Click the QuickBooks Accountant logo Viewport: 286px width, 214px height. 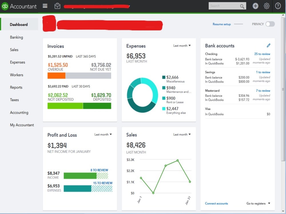tap(19, 6)
